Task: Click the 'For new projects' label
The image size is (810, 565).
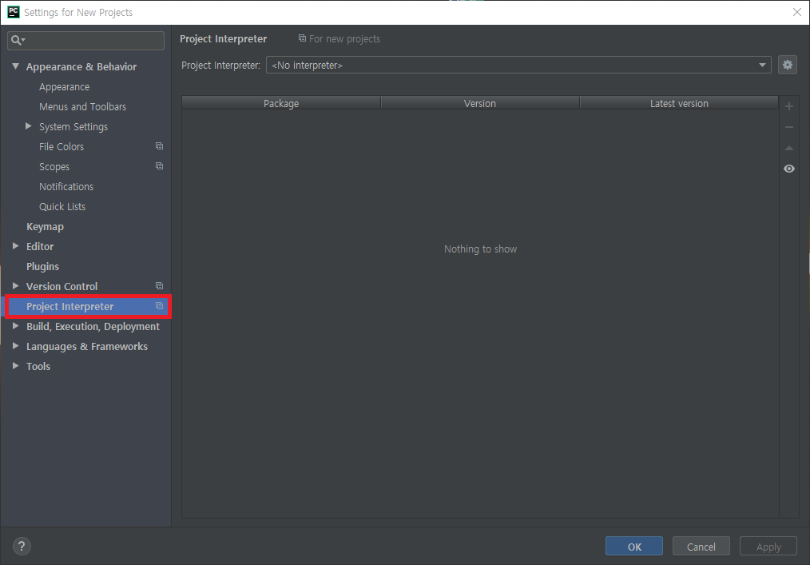Action: click(344, 39)
